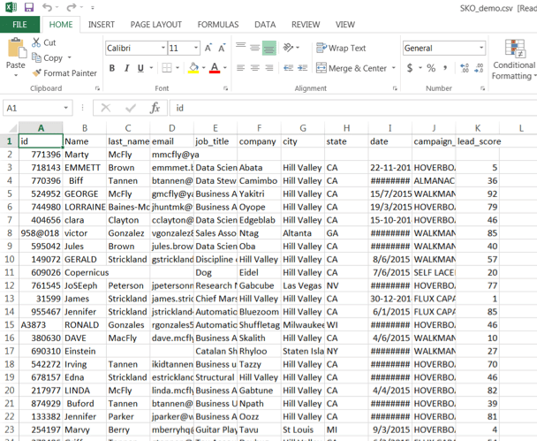537x441 pixels.
Task: Open the Fill Color dropdown arrow
Action: (x=203, y=68)
